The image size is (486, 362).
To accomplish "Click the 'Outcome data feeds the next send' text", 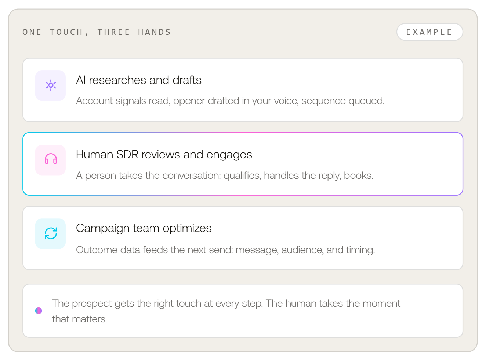I will 225,250.
